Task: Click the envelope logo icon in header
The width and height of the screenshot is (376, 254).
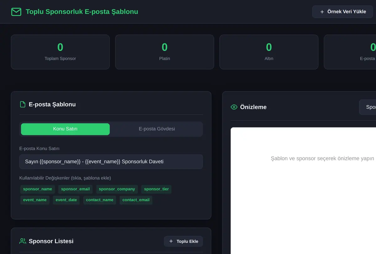Action: click(16, 12)
